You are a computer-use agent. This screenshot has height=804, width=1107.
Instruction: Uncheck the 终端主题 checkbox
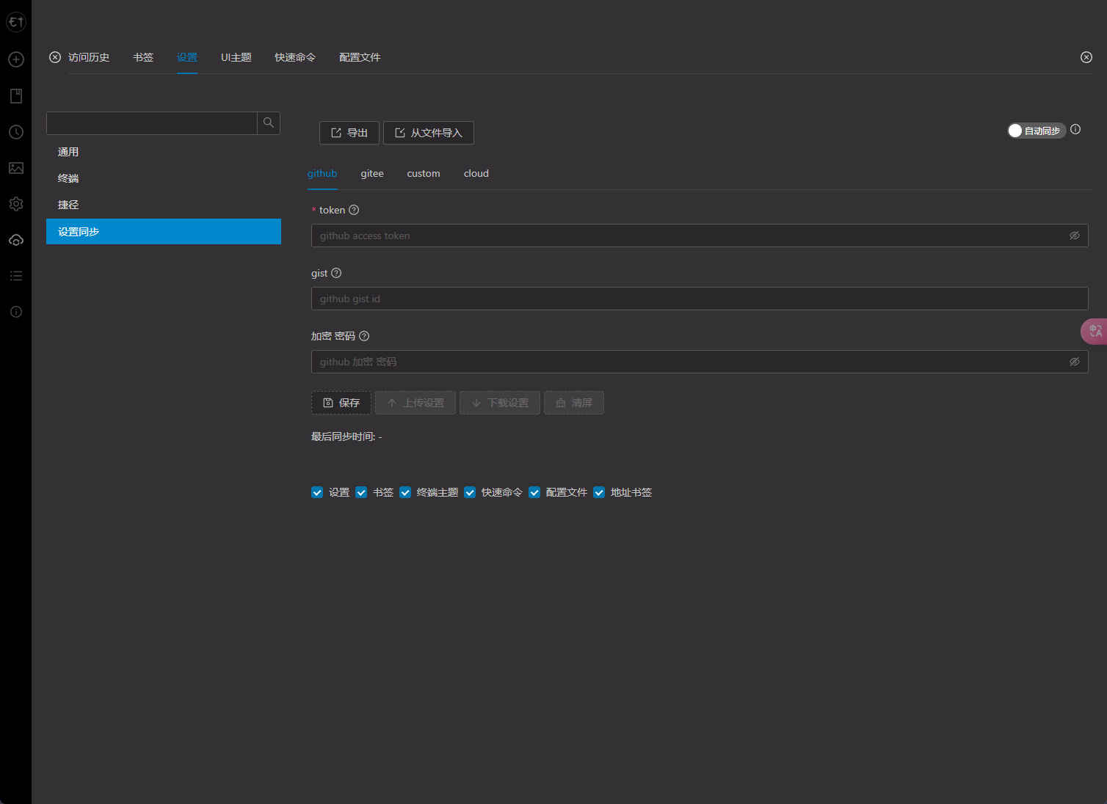click(x=405, y=492)
